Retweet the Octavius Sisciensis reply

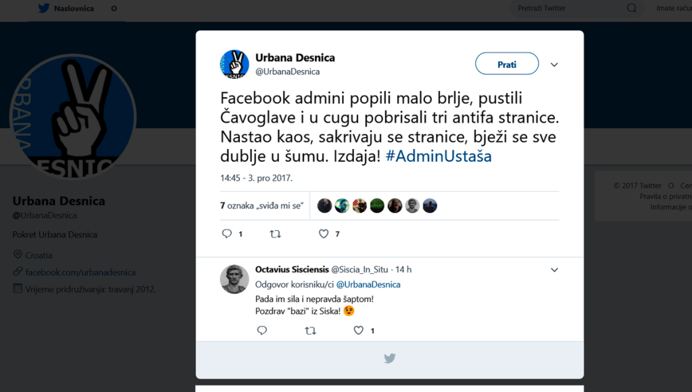tap(310, 331)
